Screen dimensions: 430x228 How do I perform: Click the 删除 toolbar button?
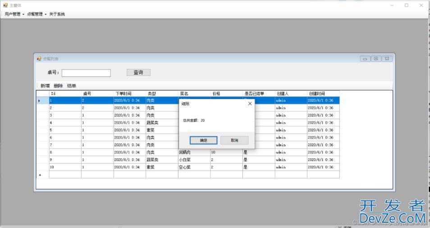coord(58,86)
